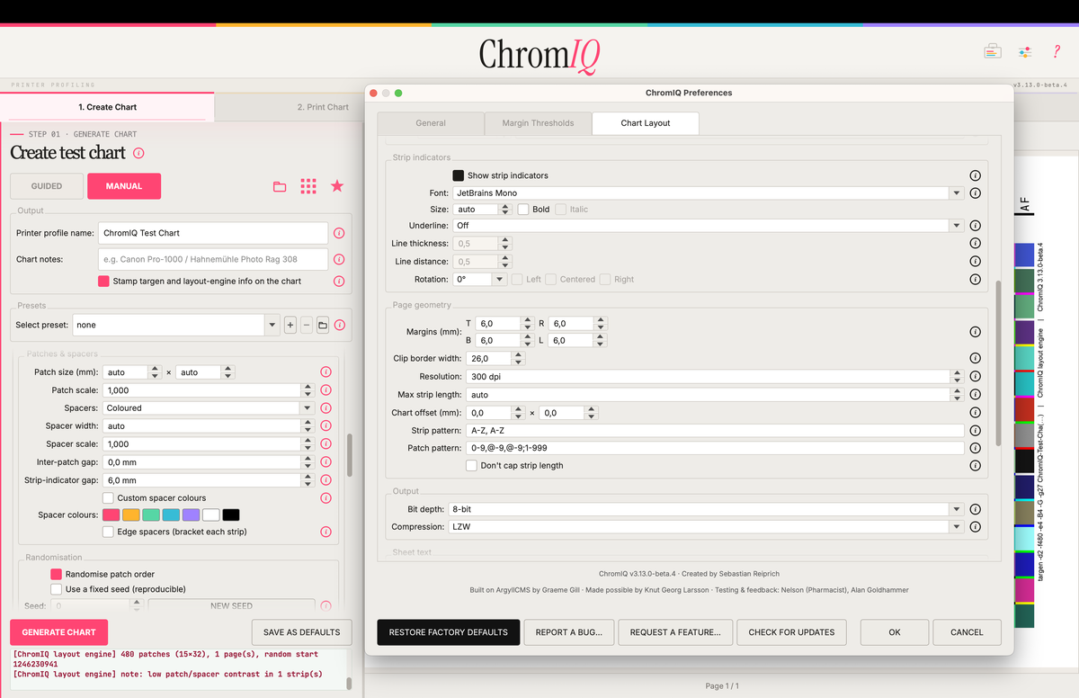Add a new preset with plus icon
1079x698 pixels.
point(290,325)
